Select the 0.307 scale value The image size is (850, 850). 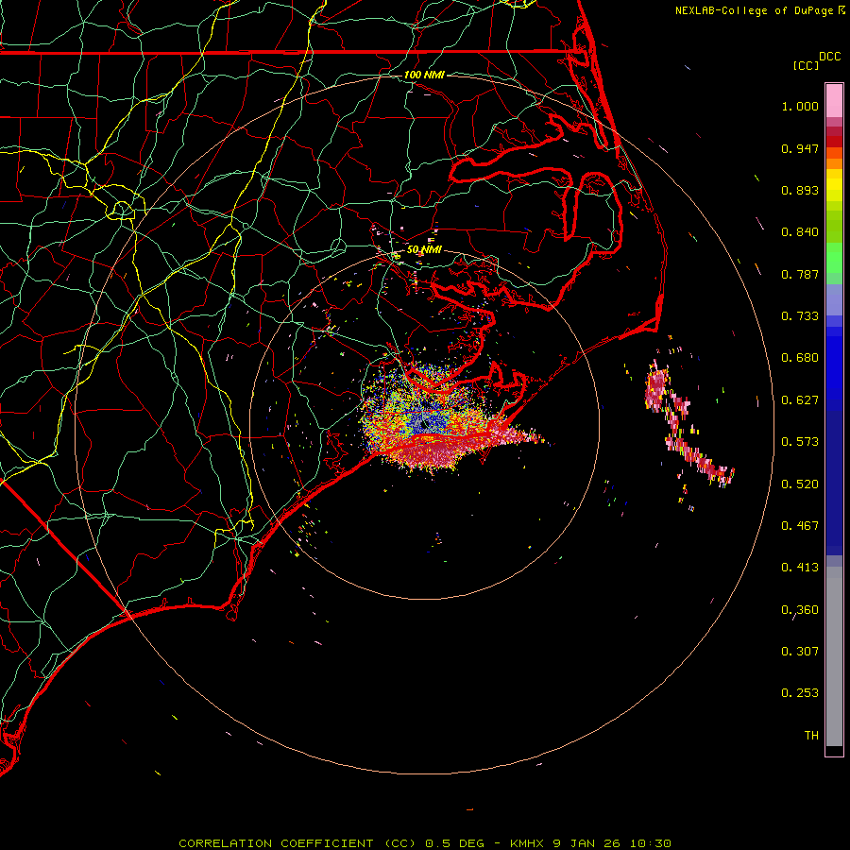click(x=800, y=652)
